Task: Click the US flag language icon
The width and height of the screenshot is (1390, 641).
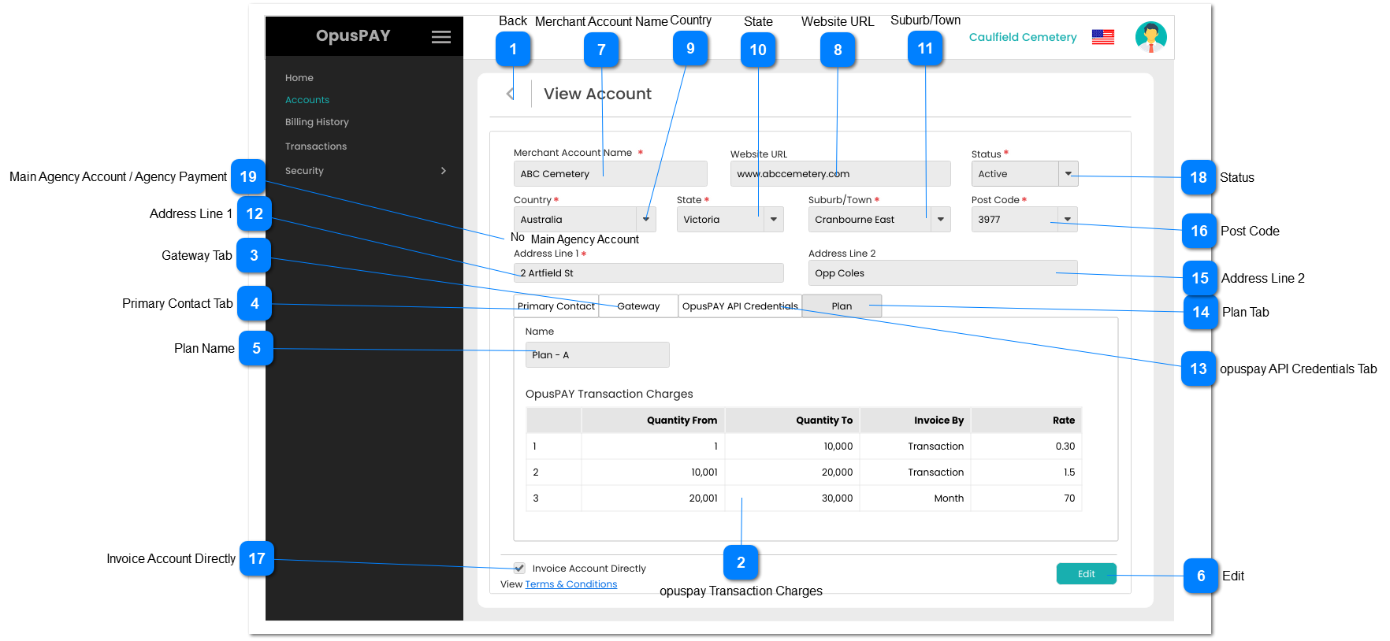Action: point(1103,37)
